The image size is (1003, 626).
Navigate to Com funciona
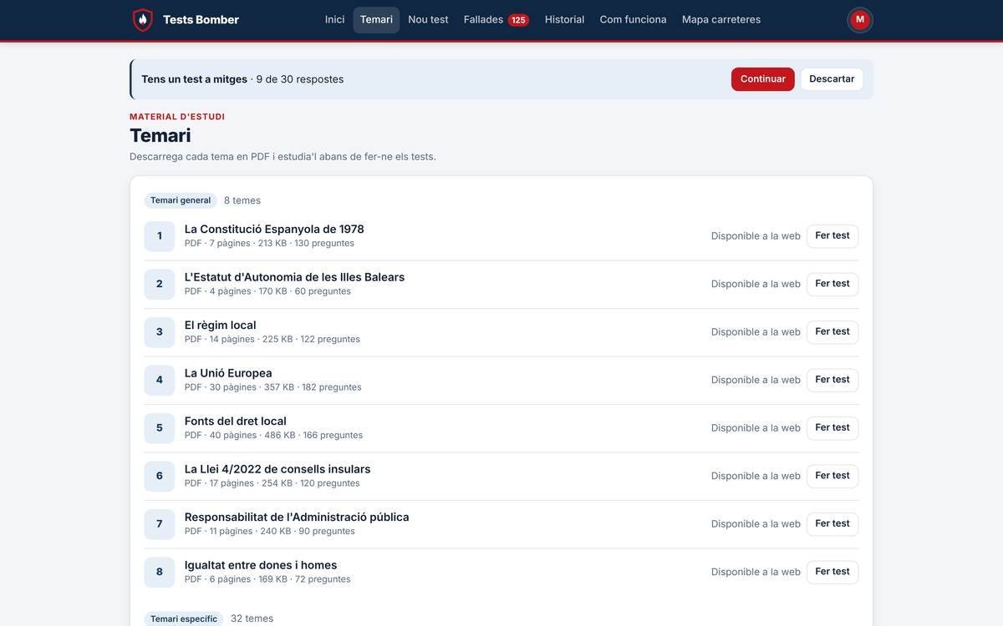633,20
